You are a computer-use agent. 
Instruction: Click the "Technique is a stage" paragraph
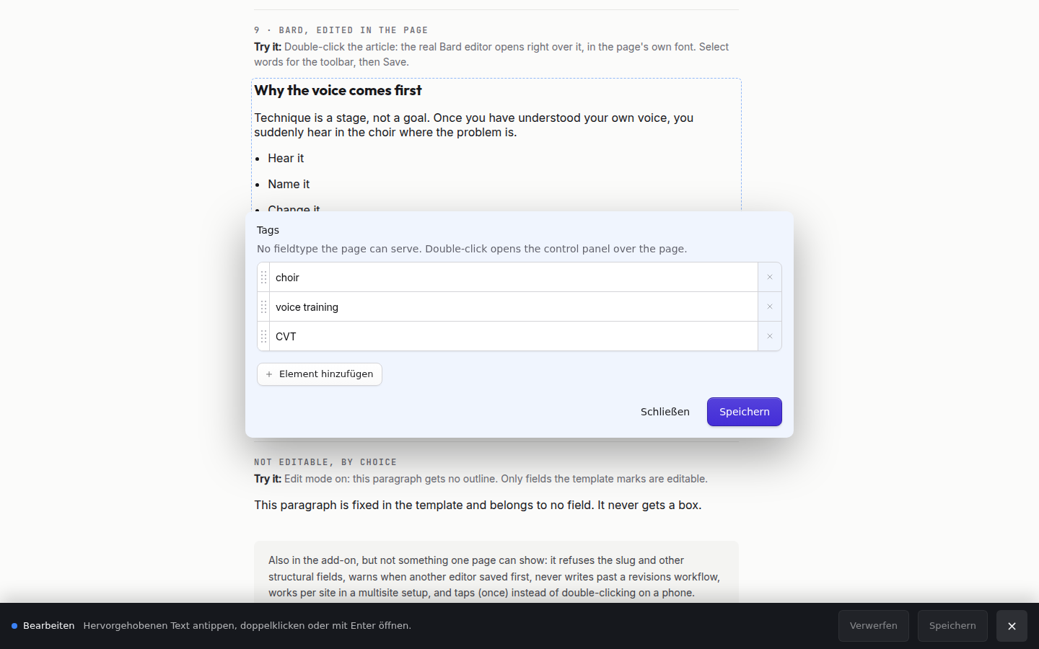474,125
